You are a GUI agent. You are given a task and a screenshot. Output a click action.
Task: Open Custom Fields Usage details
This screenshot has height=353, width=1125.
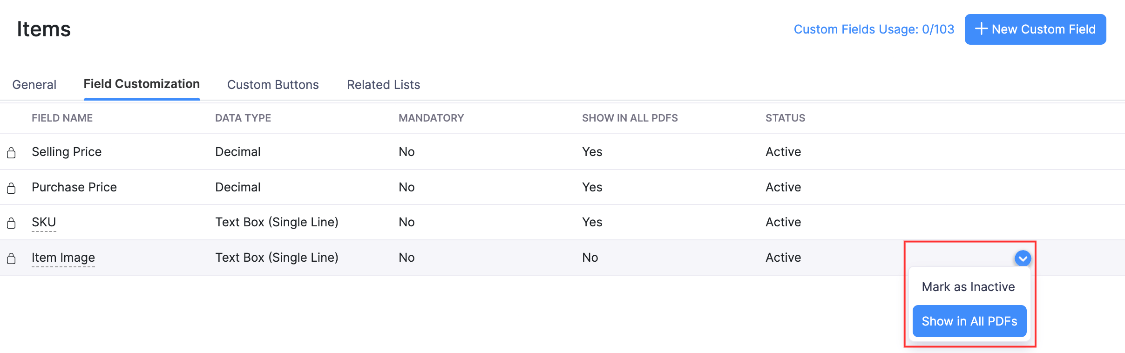click(x=874, y=29)
